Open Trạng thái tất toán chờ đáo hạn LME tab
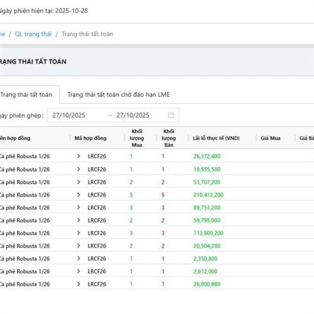The image size is (314, 314). pos(118,95)
